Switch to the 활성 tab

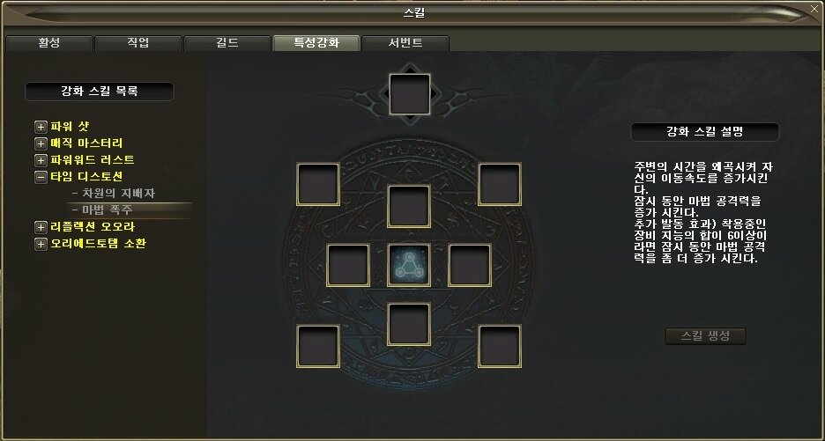(x=49, y=43)
